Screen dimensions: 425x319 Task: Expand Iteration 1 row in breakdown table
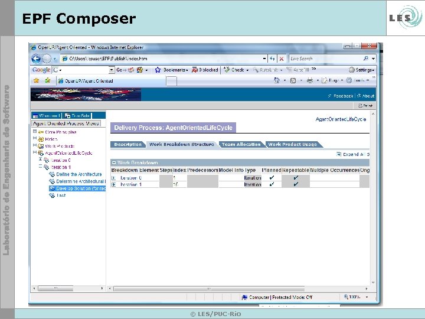coord(114,184)
